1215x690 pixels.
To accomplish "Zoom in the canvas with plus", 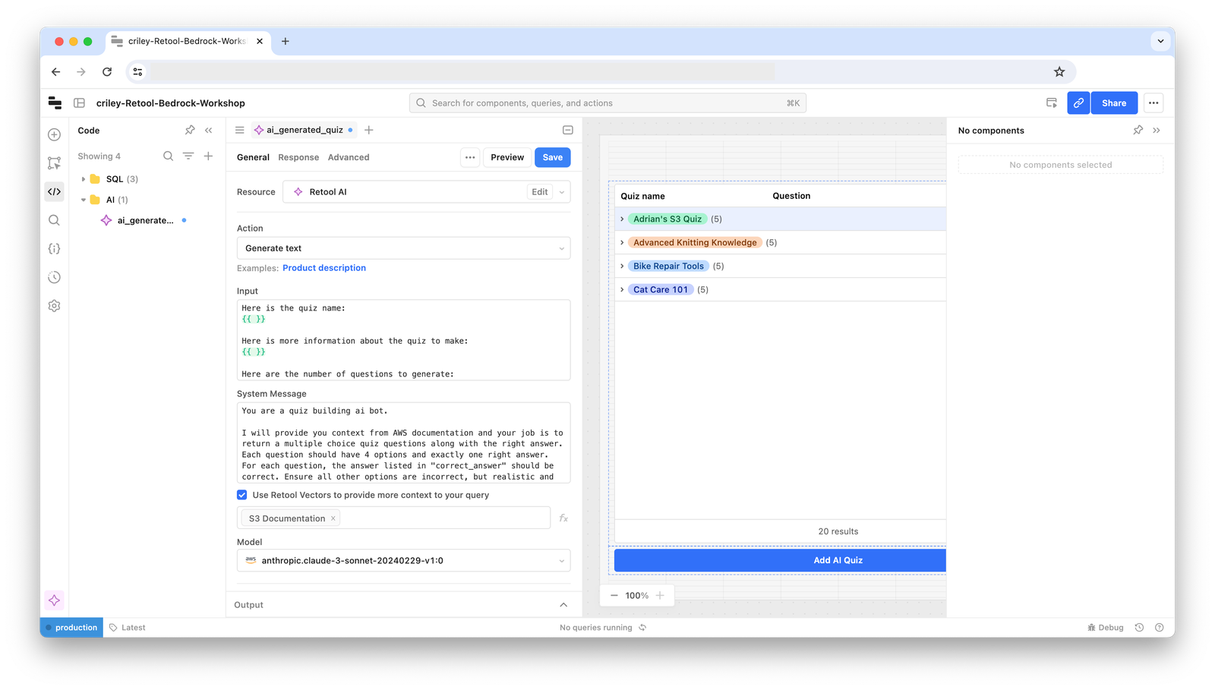I will click(x=660, y=596).
